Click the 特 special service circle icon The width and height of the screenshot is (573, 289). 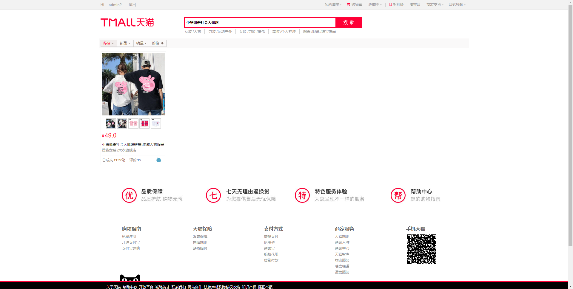(x=302, y=195)
